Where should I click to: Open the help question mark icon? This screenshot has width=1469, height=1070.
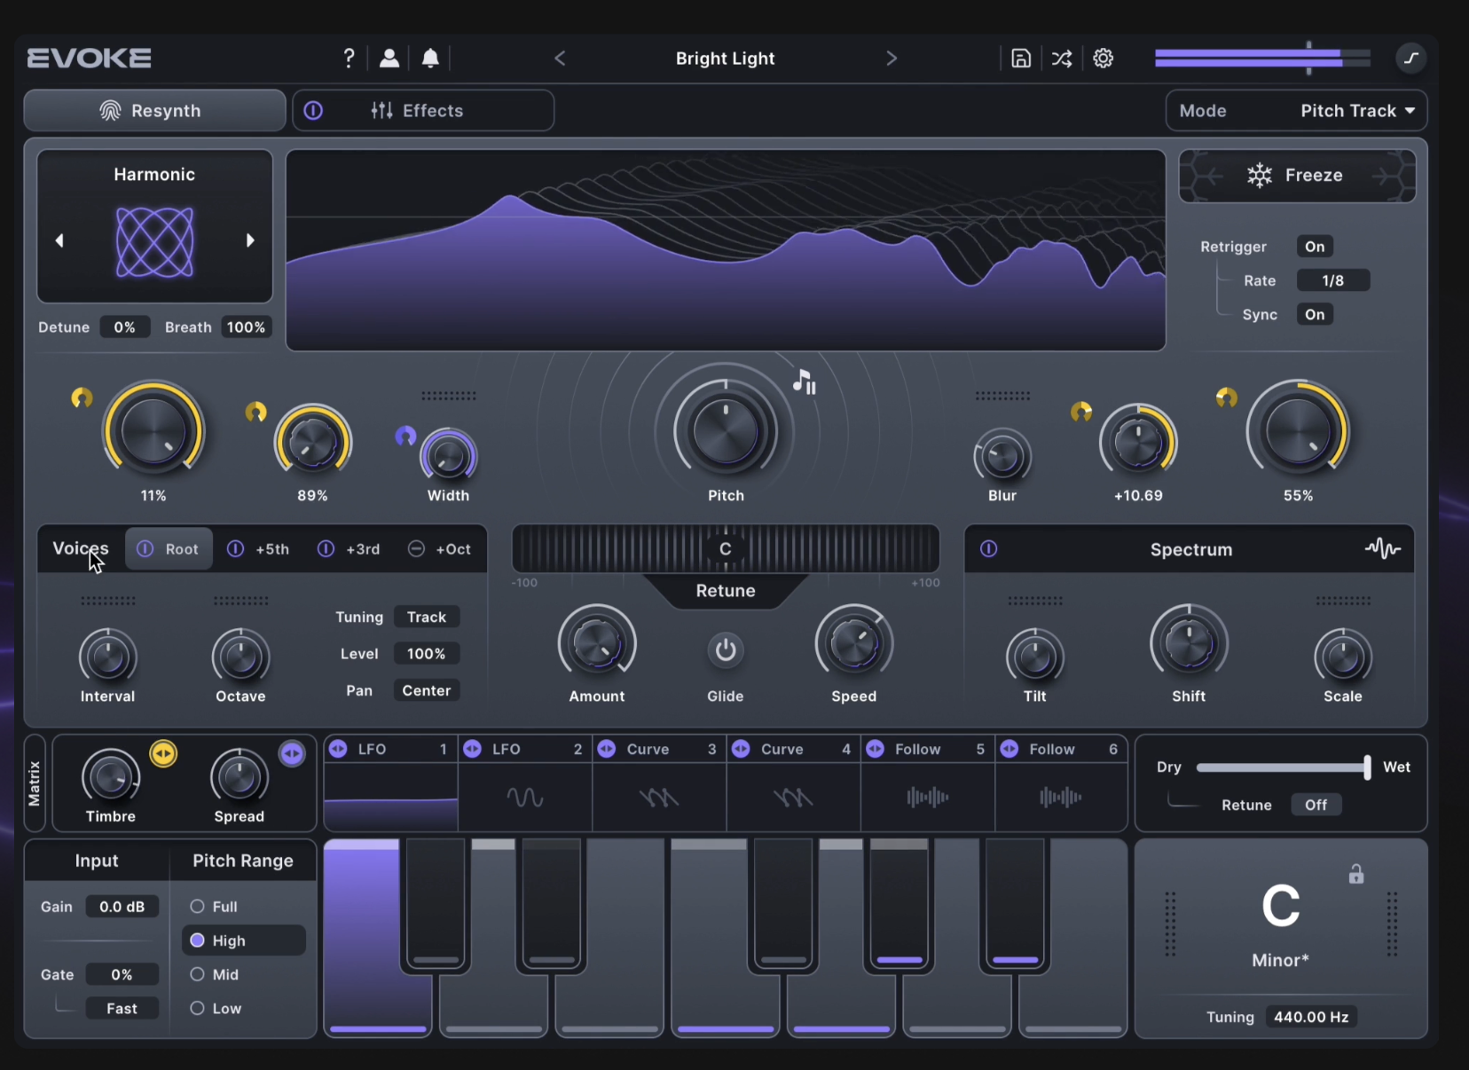349,59
